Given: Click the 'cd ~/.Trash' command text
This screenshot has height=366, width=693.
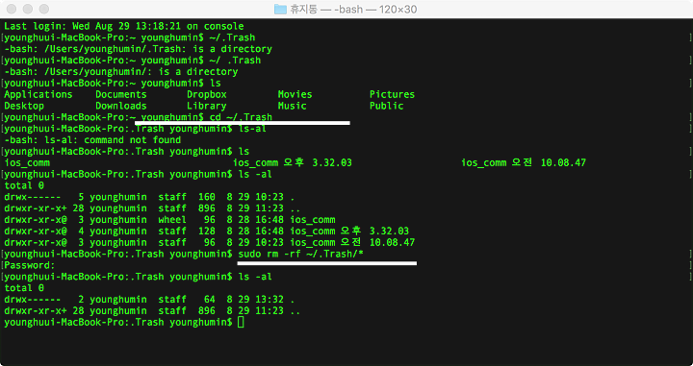Looking at the screenshot, I should click(x=241, y=117).
